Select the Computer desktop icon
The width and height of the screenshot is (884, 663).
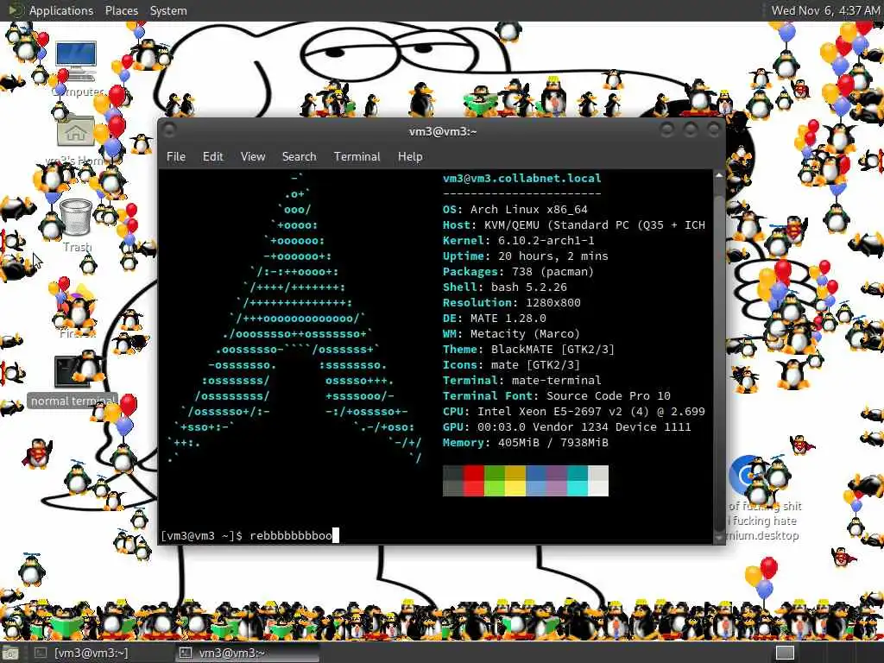(x=77, y=69)
